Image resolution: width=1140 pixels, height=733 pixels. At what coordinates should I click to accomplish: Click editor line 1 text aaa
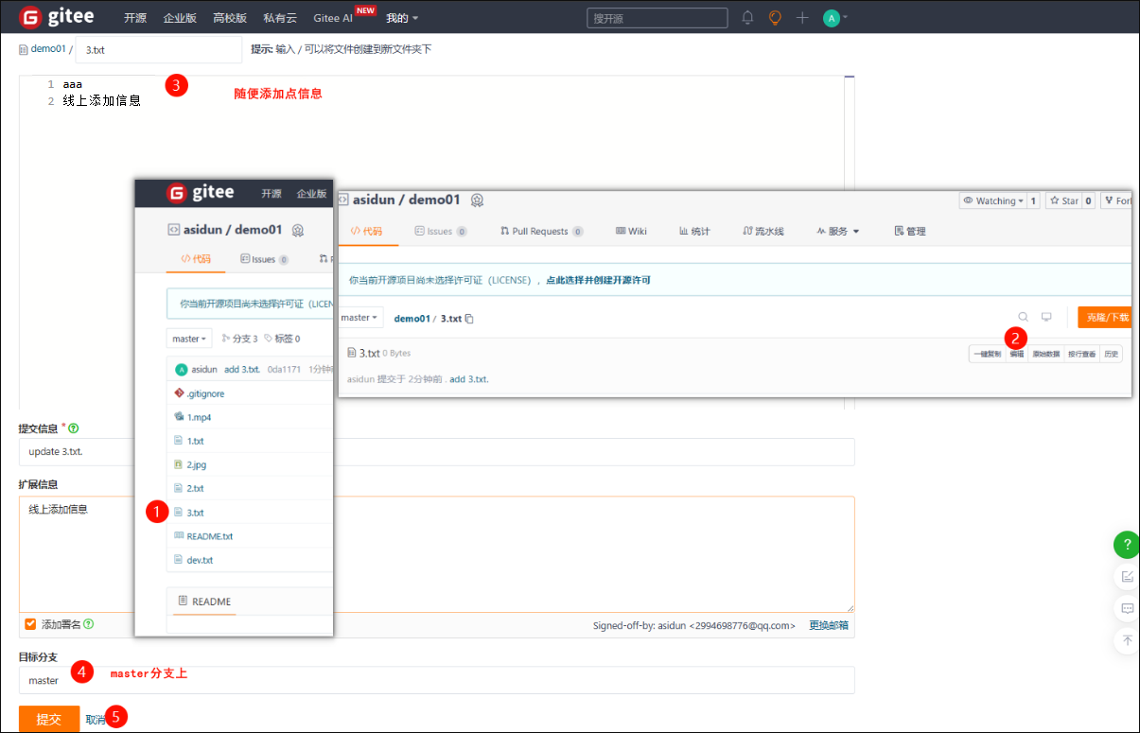[x=73, y=84]
